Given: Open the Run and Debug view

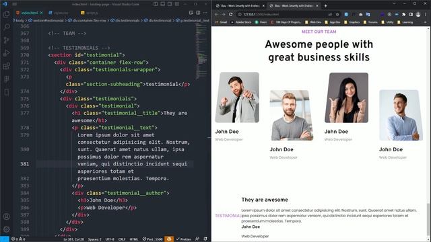Looking at the screenshot, I should pos(7,53).
